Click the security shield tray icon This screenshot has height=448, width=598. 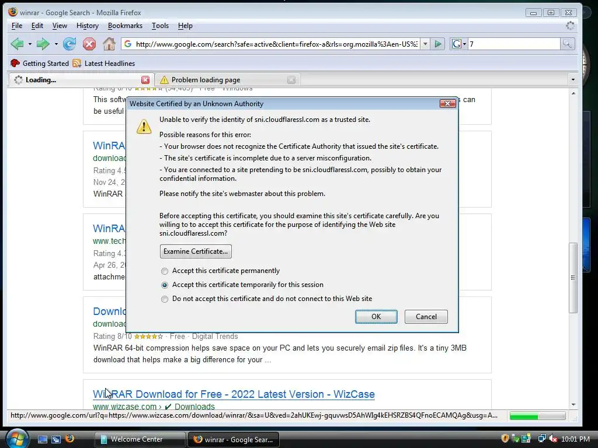tap(505, 439)
